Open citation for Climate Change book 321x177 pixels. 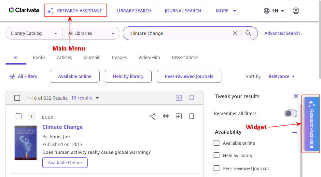(x=166, y=116)
